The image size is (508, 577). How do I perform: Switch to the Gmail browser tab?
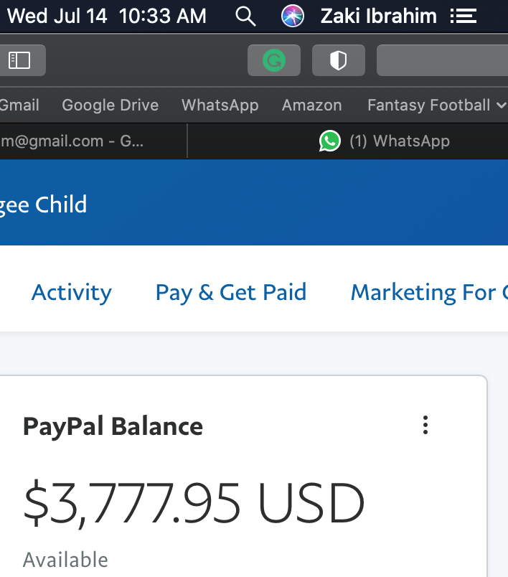point(79,141)
